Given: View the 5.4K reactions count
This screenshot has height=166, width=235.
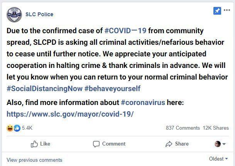Looking at the screenshot, I should 27,128.
